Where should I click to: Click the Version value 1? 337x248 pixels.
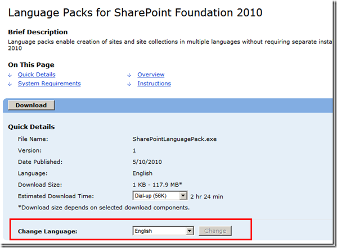(x=134, y=151)
